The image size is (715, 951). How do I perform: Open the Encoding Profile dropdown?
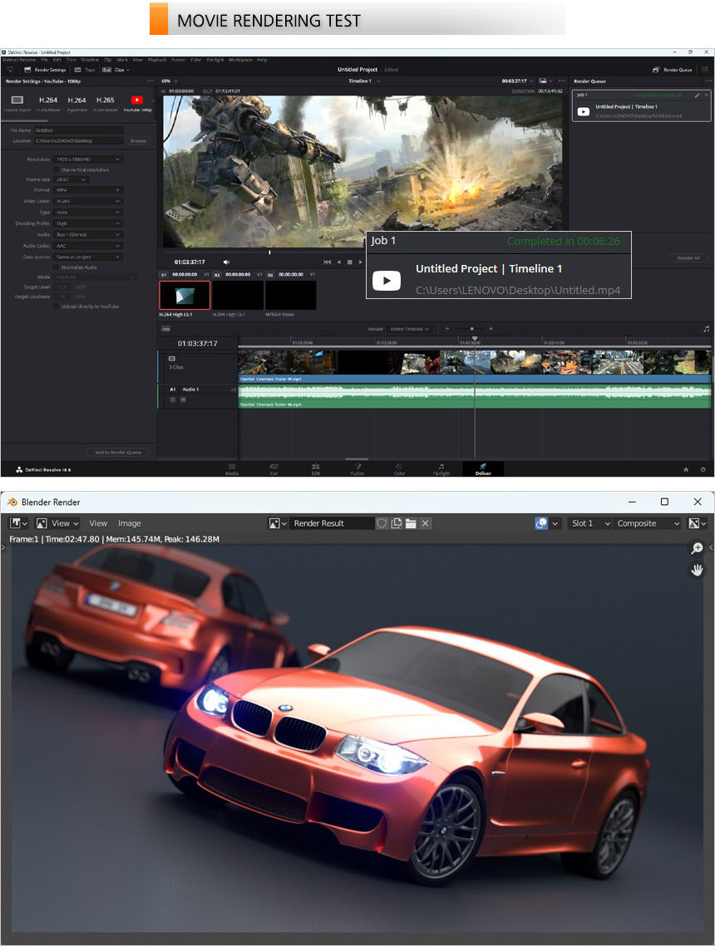pyautogui.click(x=88, y=223)
